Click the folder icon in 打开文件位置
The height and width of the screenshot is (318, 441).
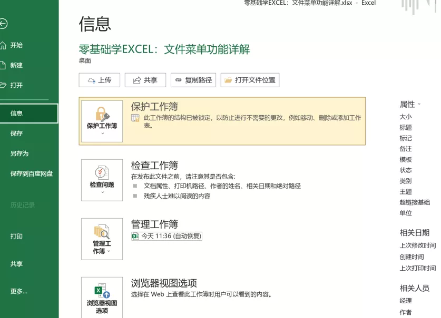(x=228, y=80)
